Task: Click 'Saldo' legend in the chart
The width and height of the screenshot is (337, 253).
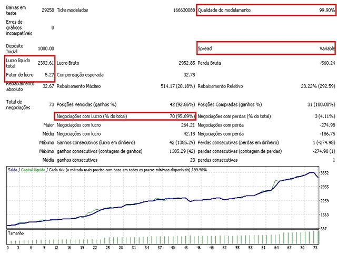Action: point(13,170)
